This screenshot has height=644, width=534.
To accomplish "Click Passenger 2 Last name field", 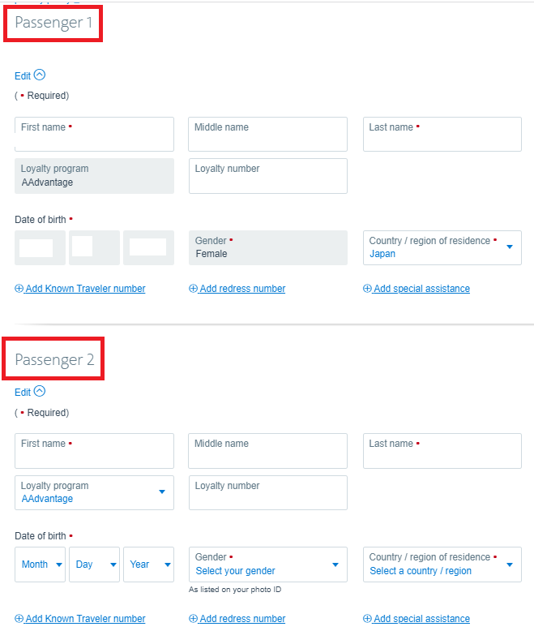I will (442, 451).
